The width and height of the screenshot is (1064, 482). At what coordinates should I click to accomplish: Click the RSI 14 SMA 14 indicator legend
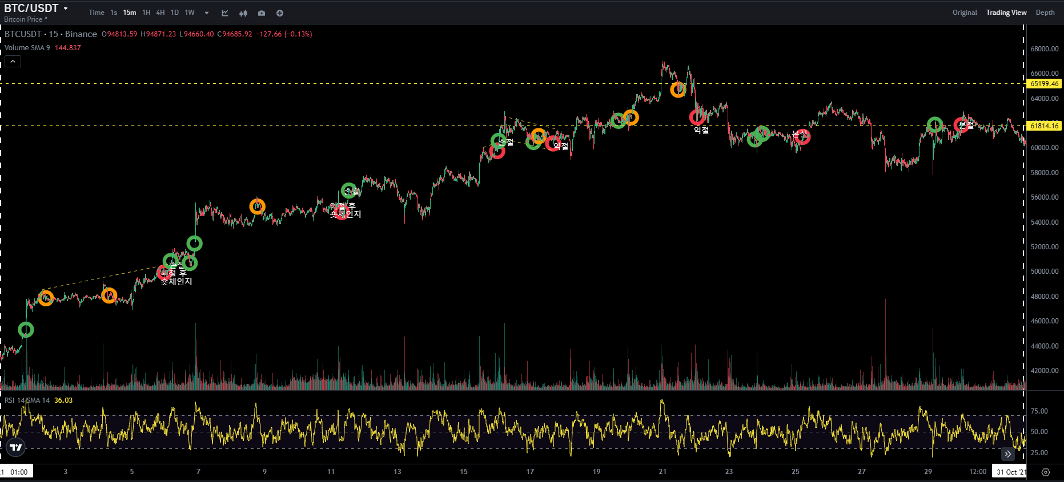[x=27, y=400]
